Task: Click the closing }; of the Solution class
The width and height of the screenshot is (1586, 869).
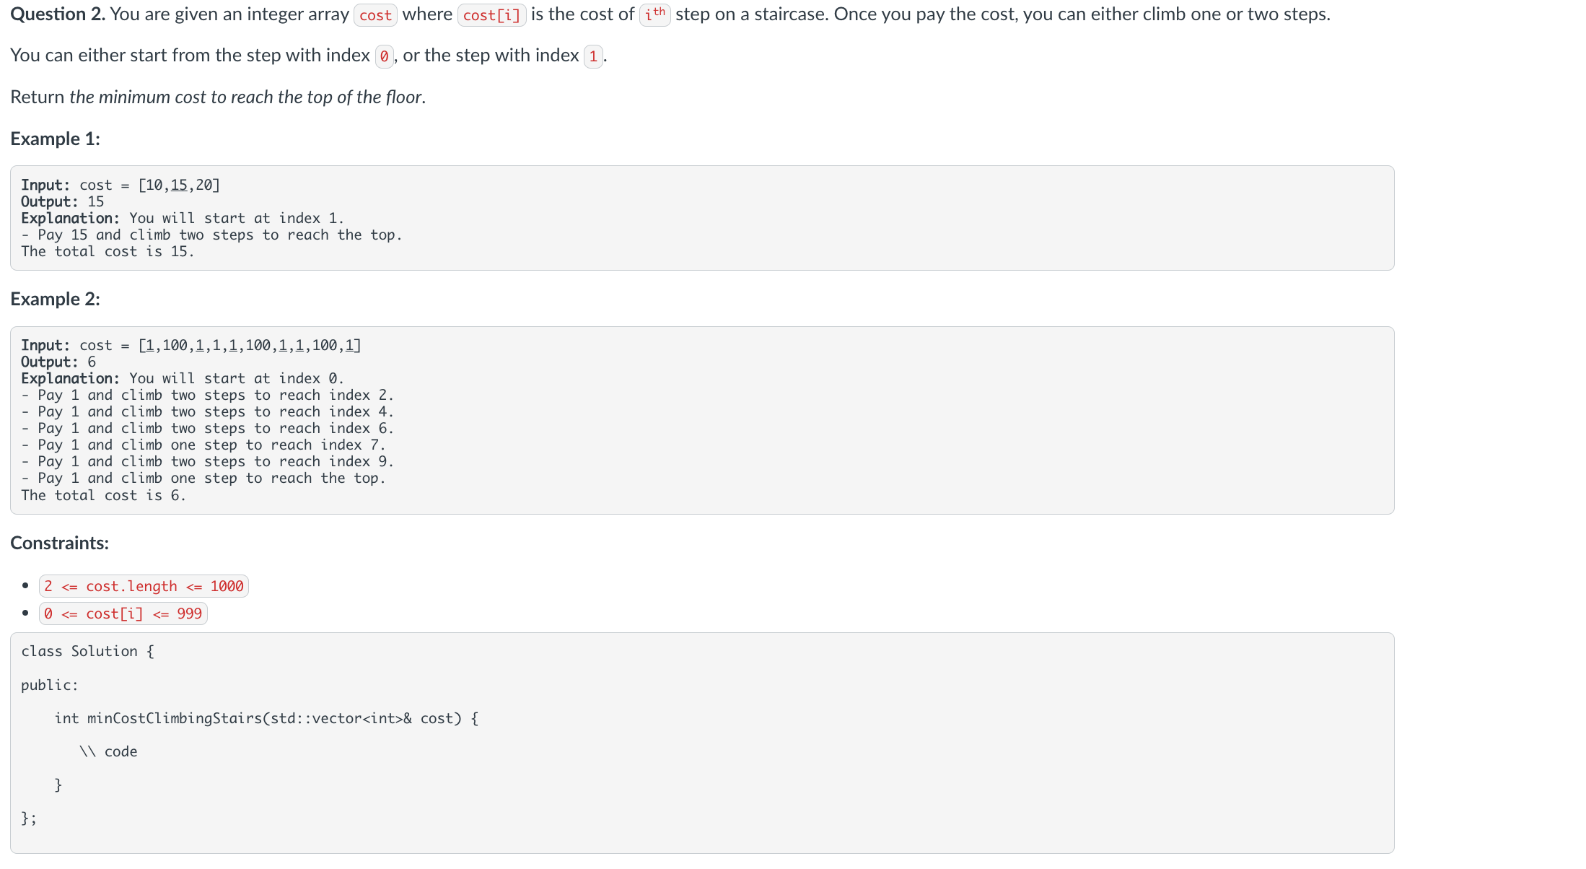Action: (29, 818)
